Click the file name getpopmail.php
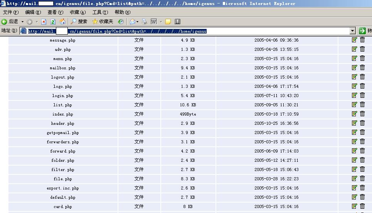372x213 pixels. (62, 132)
